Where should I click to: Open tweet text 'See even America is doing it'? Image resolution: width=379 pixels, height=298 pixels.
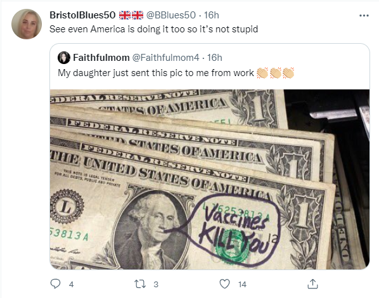(x=154, y=29)
